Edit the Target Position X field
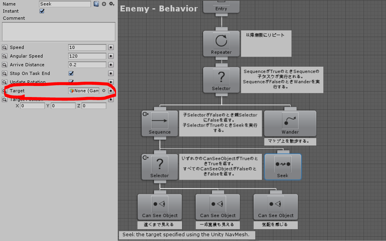386x241 pixels. [x=32, y=106]
